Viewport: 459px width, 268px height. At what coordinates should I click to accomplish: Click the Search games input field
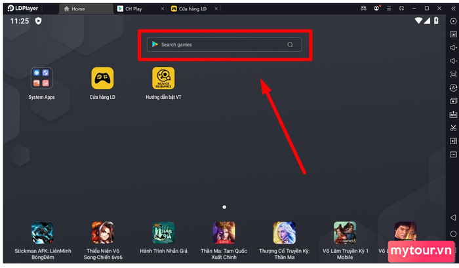224,45
